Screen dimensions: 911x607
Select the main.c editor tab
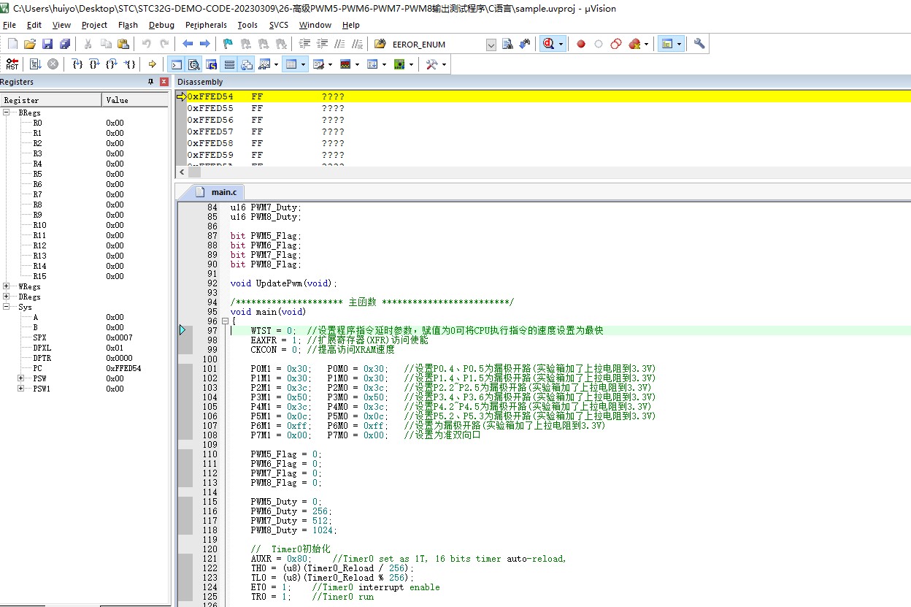click(x=216, y=192)
